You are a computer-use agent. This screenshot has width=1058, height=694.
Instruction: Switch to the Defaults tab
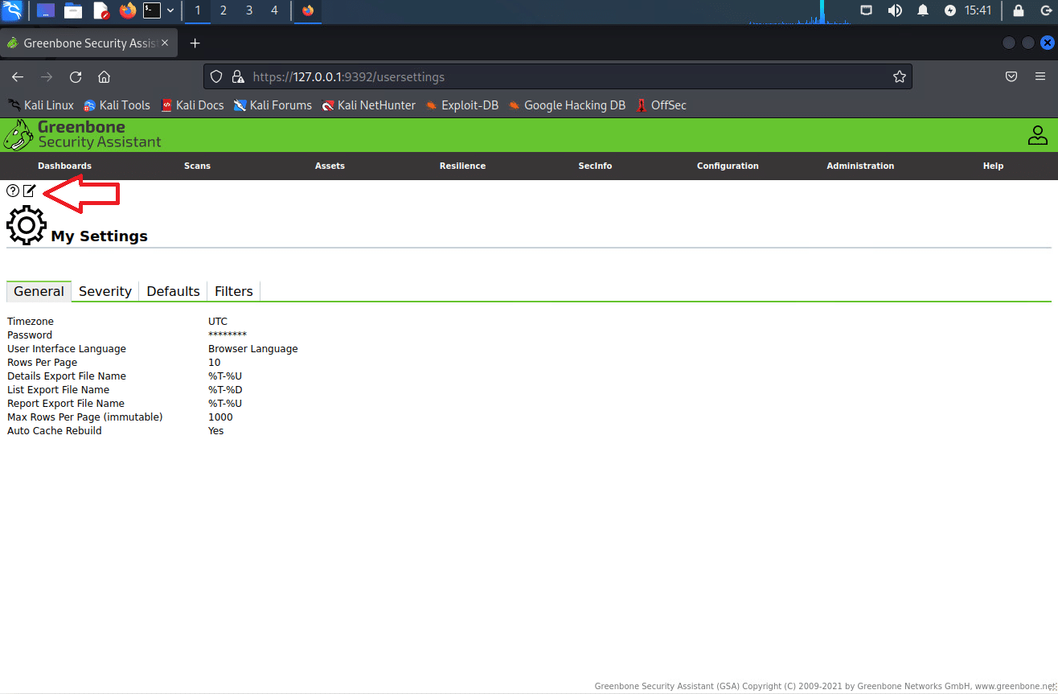pos(173,291)
